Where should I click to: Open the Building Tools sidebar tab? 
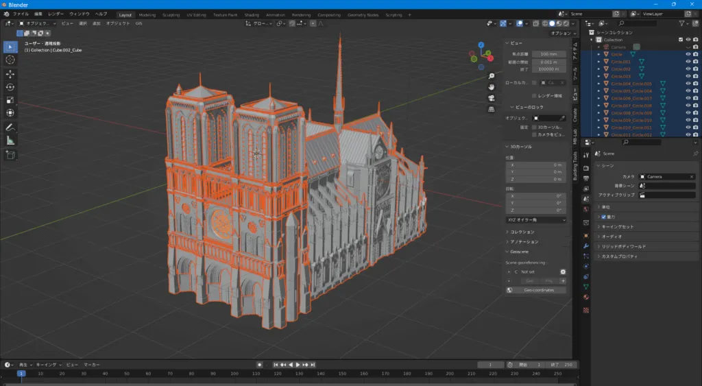(575, 166)
